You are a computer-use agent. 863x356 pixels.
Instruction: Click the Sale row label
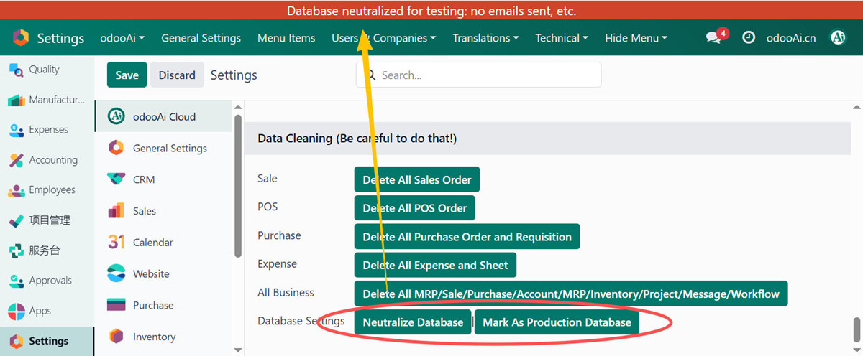tap(268, 178)
